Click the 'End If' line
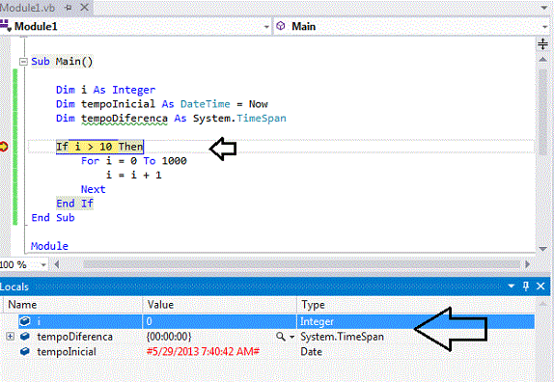 coord(75,204)
